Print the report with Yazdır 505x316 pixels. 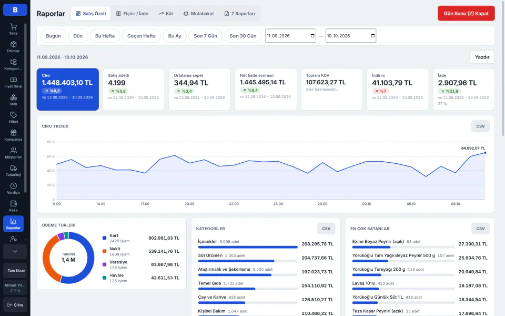click(x=482, y=57)
